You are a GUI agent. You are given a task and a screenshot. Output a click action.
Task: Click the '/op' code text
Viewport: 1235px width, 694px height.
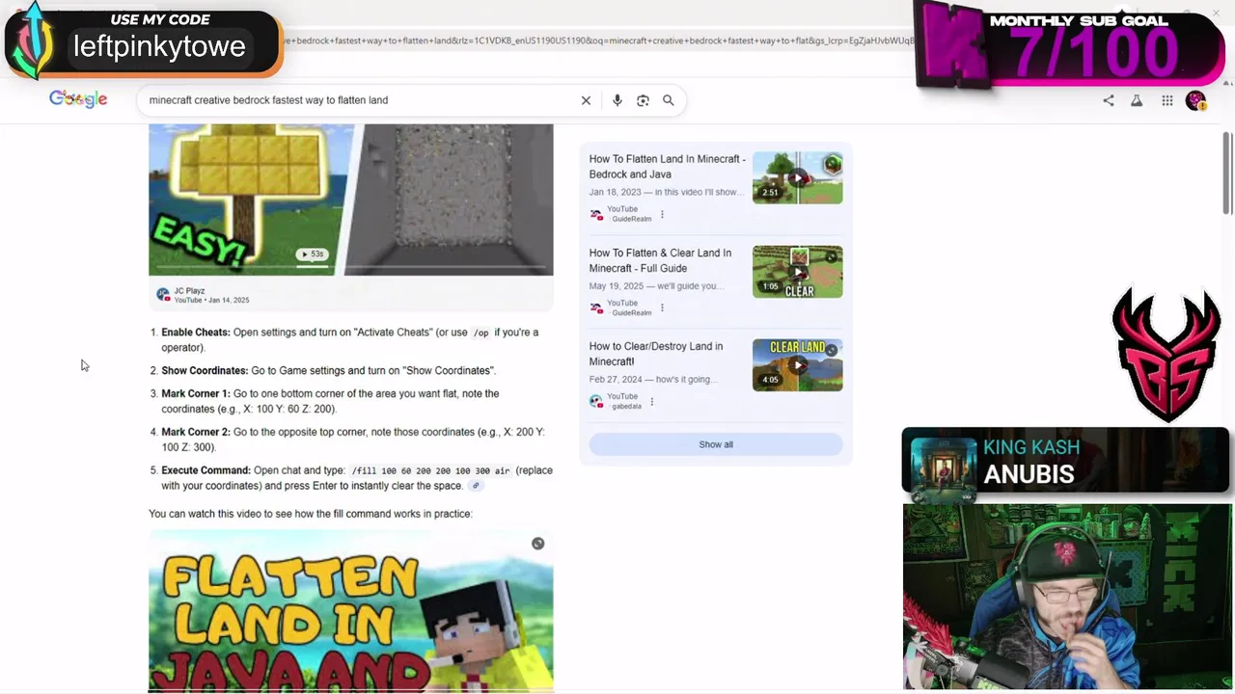[x=480, y=334]
